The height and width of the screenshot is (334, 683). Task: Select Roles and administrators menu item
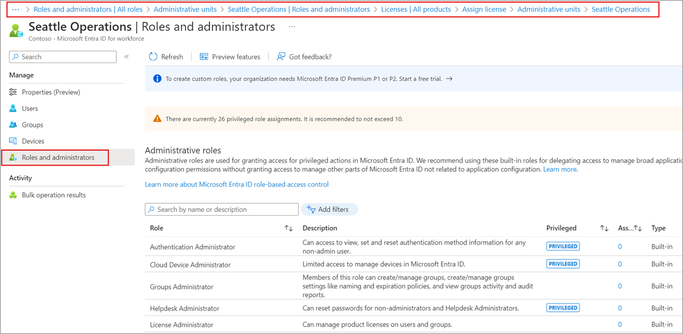pos(57,158)
